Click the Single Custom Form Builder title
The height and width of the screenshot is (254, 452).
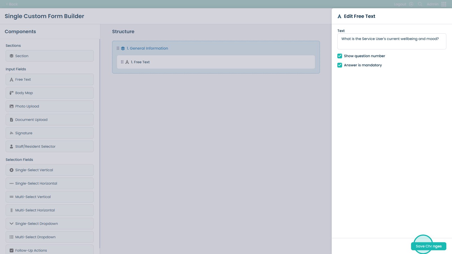point(44,16)
